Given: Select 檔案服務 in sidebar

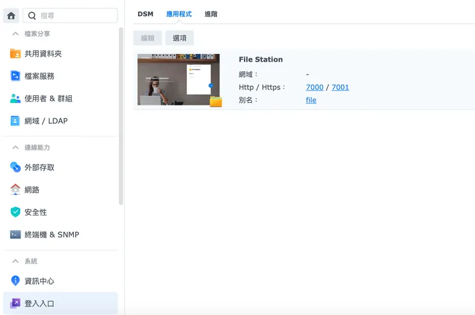Looking at the screenshot, I should point(39,76).
